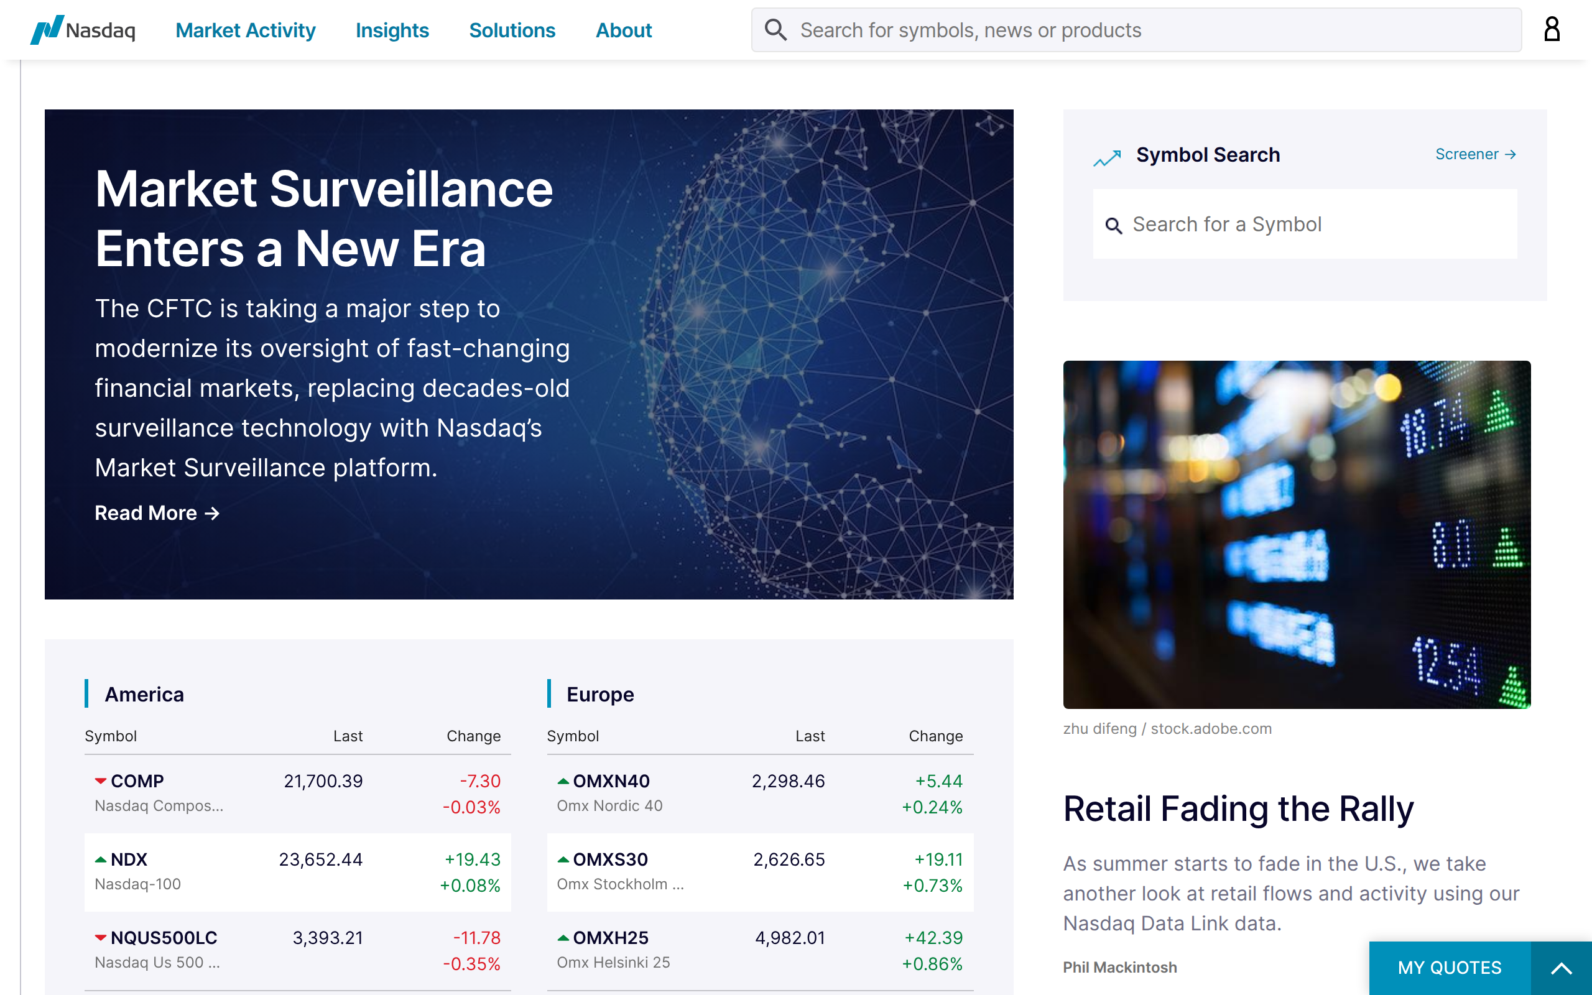Open the Insights menu
Image resolution: width=1592 pixels, height=995 pixels.
pyautogui.click(x=392, y=30)
